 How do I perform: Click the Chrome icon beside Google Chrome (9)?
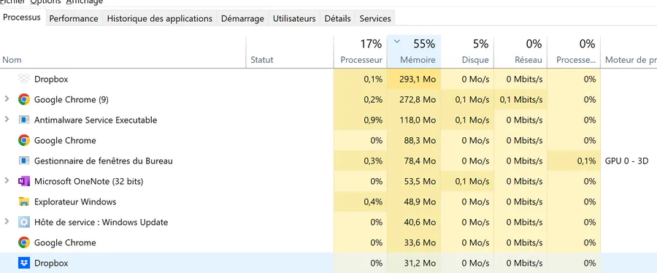24,99
